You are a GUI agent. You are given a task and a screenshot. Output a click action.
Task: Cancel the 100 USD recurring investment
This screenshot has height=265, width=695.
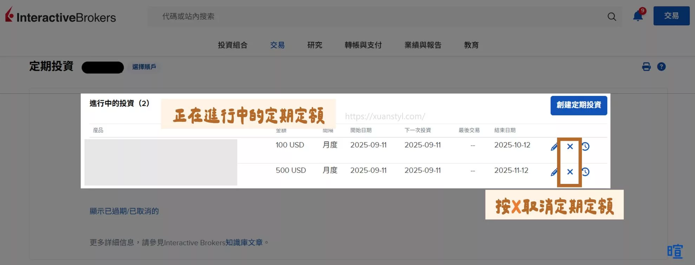570,146
